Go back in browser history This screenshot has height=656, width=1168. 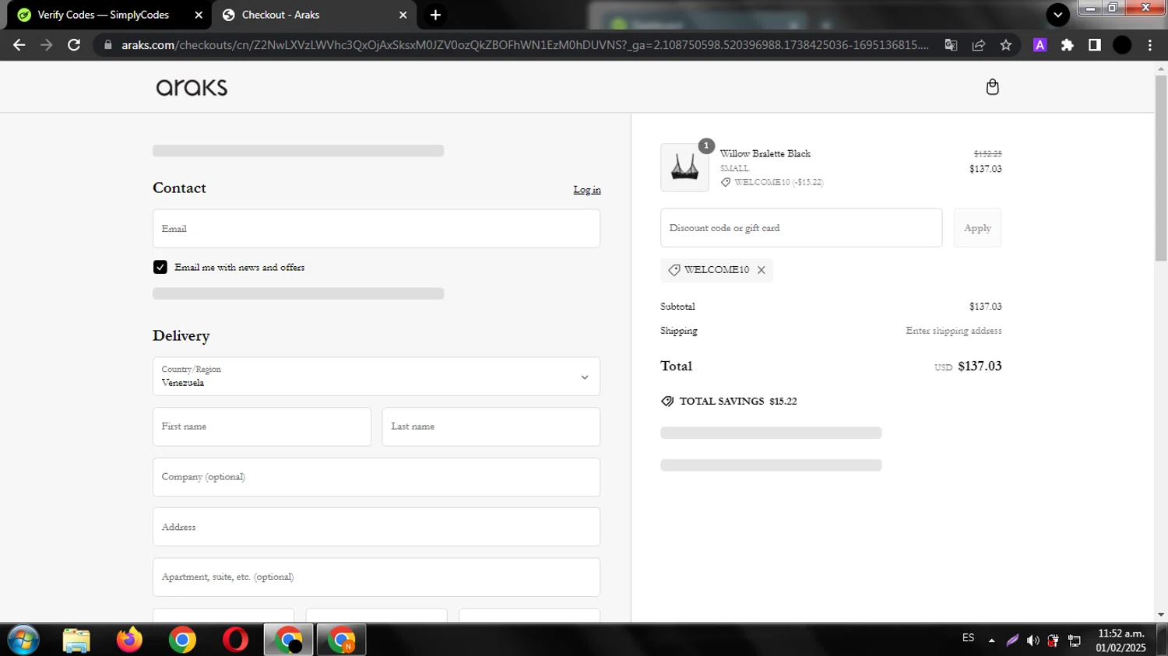click(19, 45)
